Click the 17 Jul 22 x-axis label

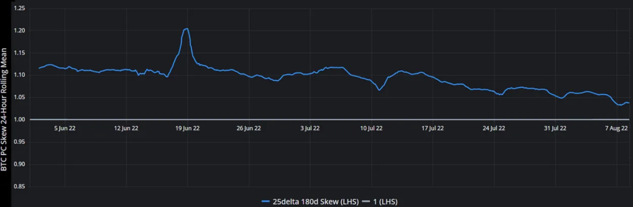[x=432, y=128]
